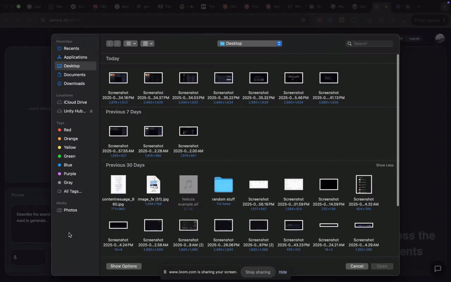The height and width of the screenshot is (282, 451).
Task: Filter by the Green tag
Action: pos(69,156)
